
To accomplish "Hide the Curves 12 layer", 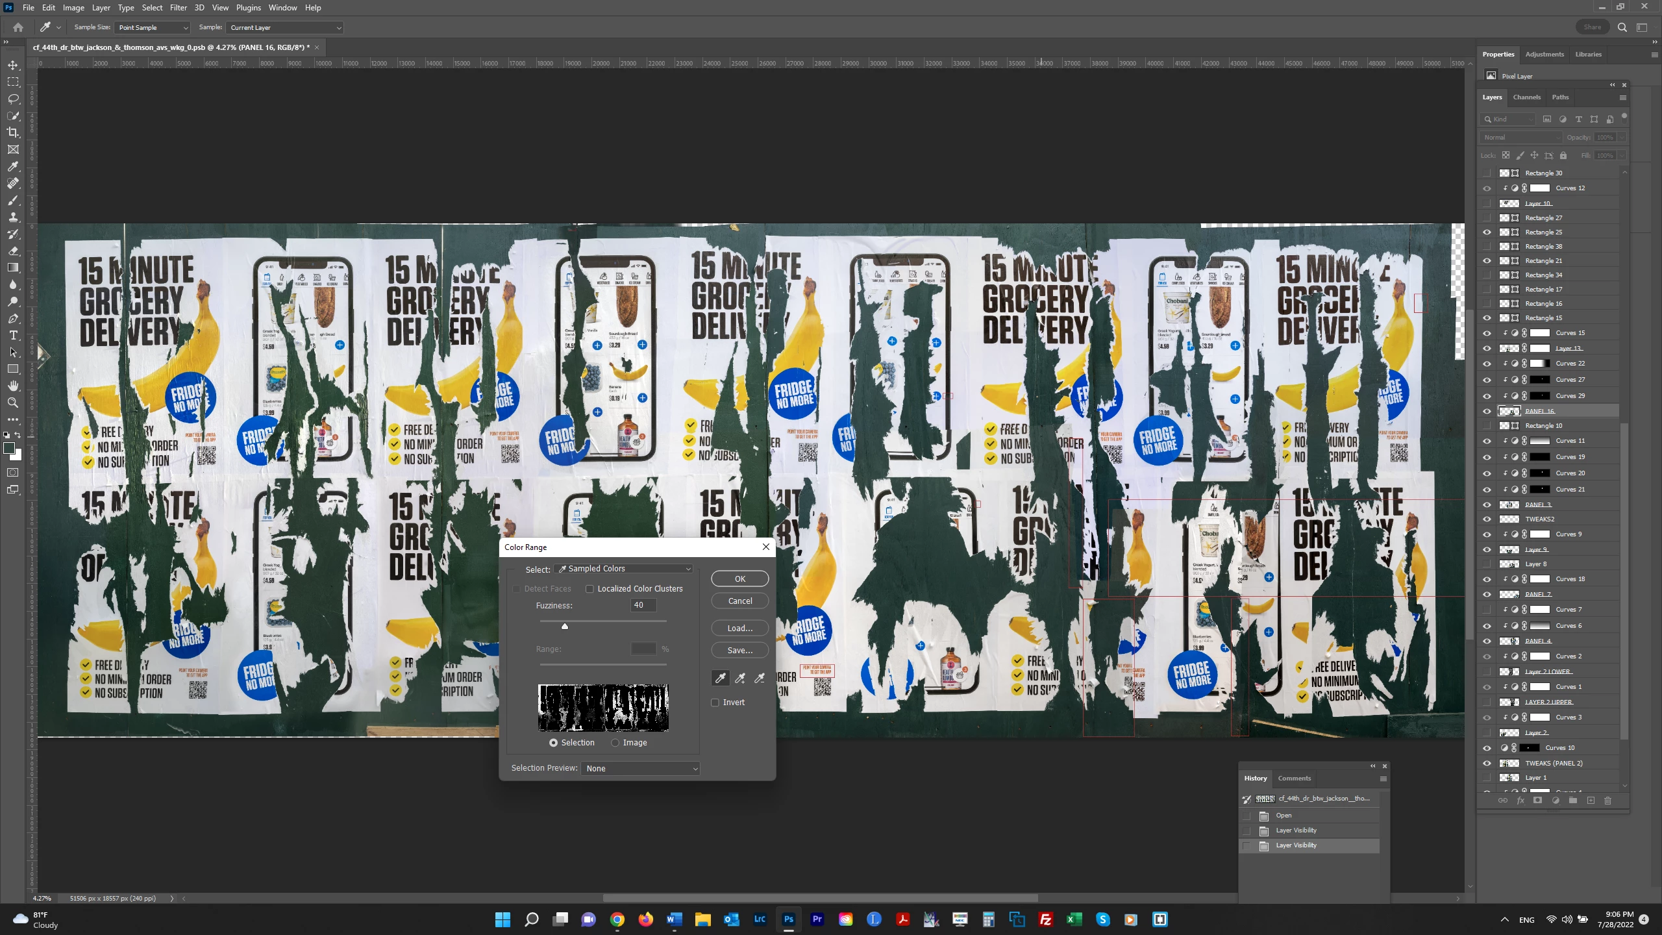I will point(1487,188).
